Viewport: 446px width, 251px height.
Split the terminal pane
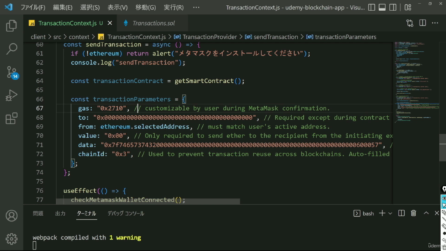pos(401,213)
